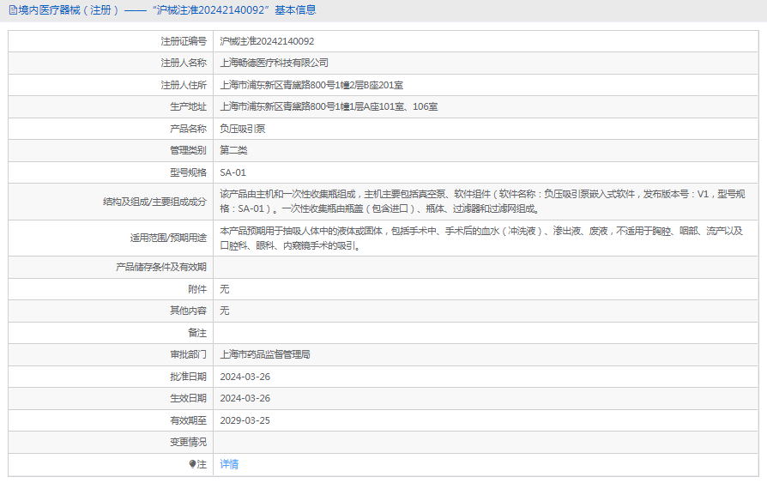Click the document icon before the page title
This screenshot has width=767, height=483.
pos(13,10)
